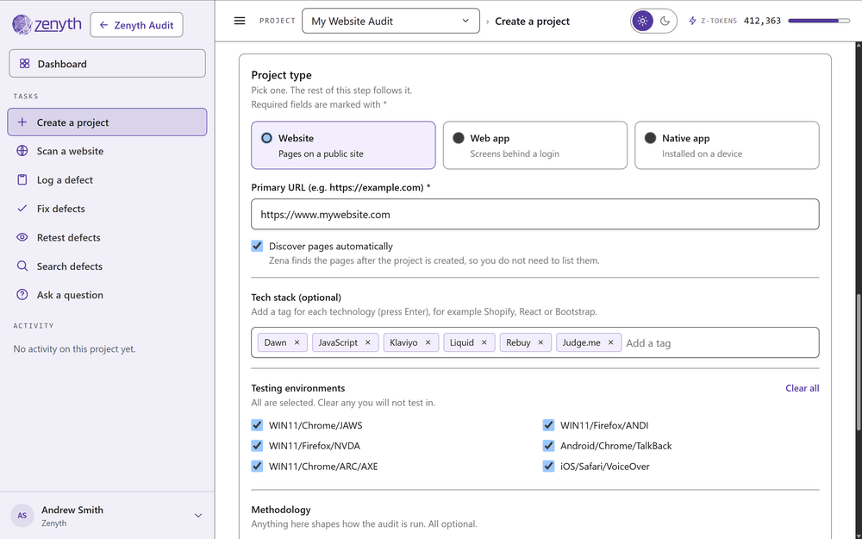The height and width of the screenshot is (539, 862).
Task: Click the Dashboard grid icon
Action: pos(25,64)
